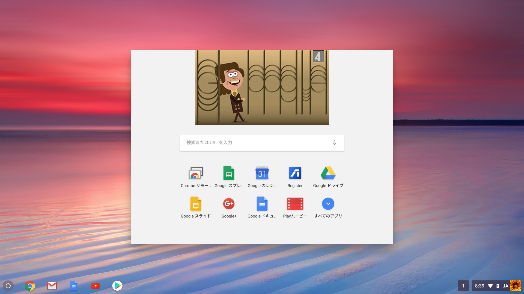Open Chrome Remote Desktop app
524x294 pixels.
pos(196,173)
